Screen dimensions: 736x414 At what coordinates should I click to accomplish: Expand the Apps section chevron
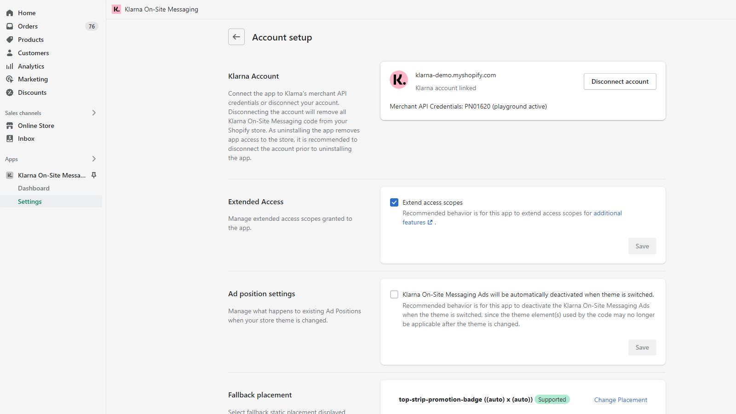94,159
